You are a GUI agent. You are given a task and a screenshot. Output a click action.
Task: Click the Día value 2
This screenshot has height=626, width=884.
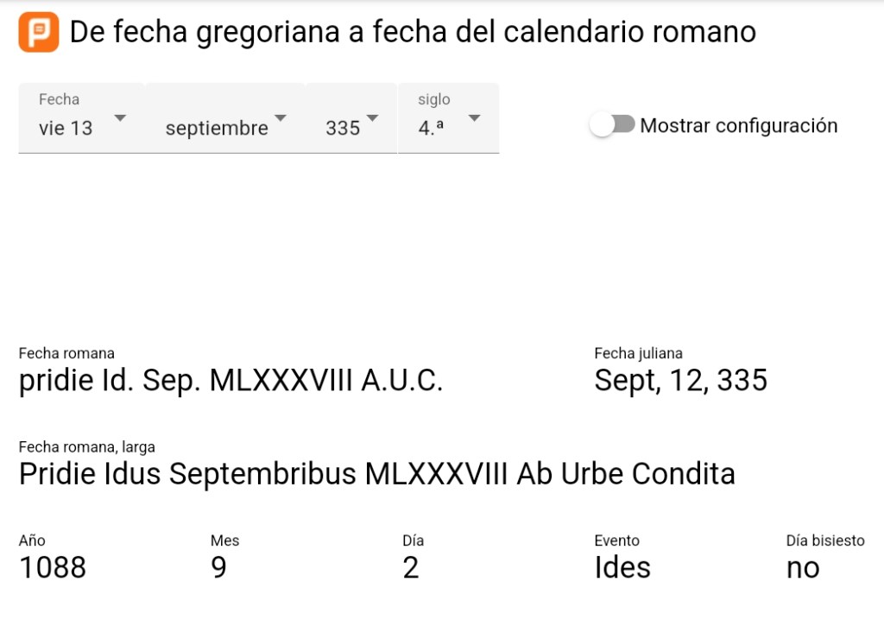coord(410,567)
